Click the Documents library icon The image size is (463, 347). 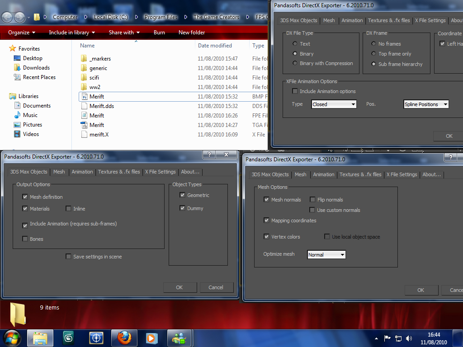coord(17,106)
